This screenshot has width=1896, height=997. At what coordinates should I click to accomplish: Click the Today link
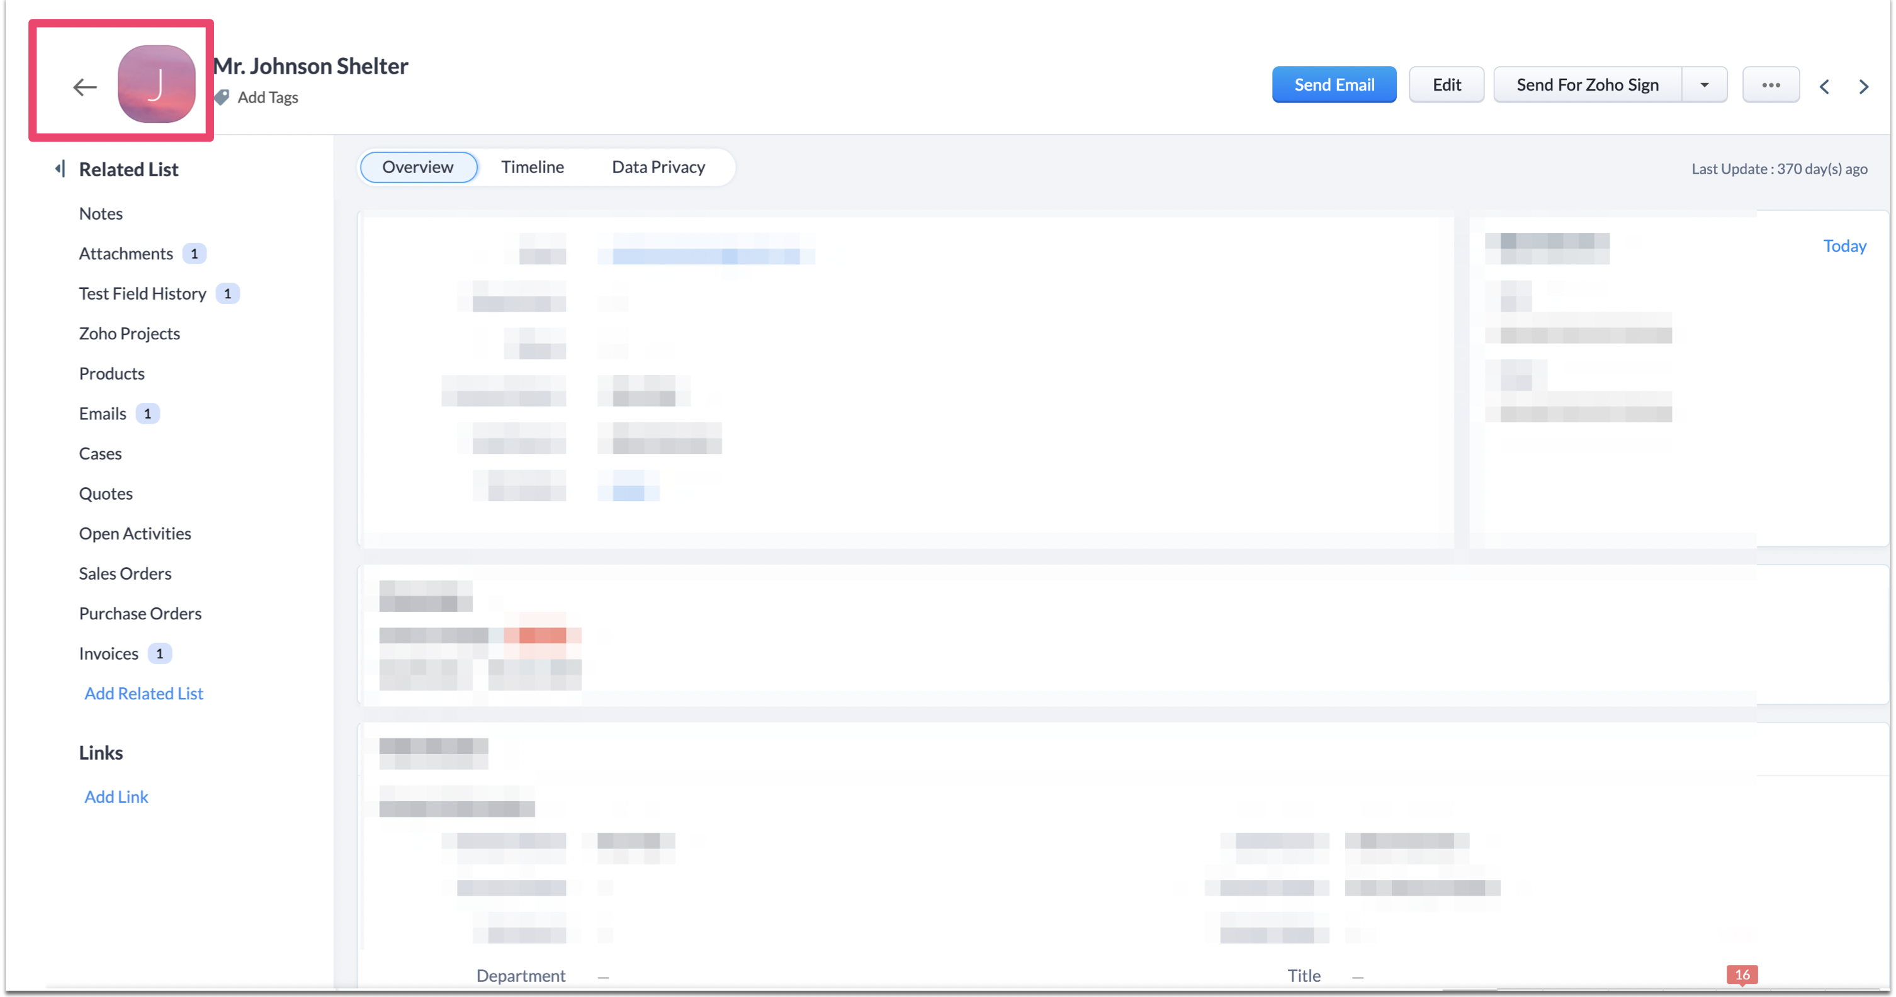(1844, 245)
